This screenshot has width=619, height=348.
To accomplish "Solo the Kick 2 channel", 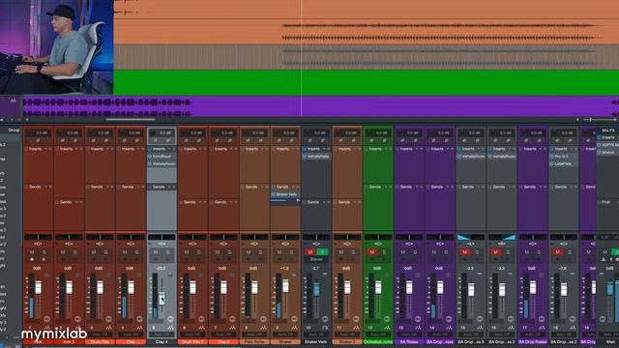I will pos(75,251).
